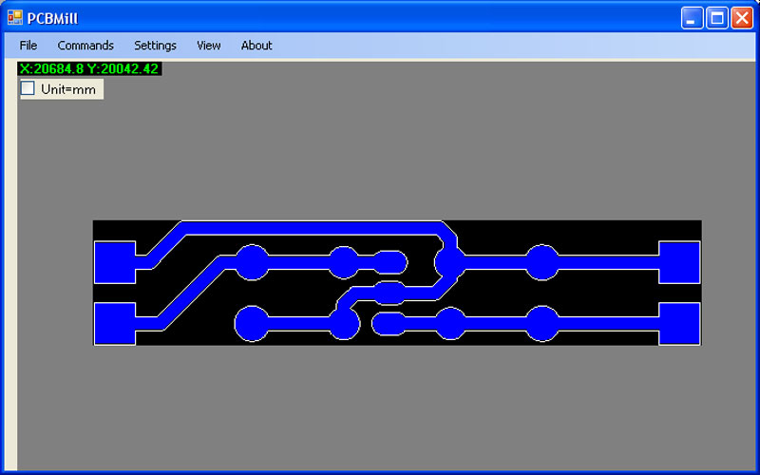Click the X/Y coordinate readout

[x=89, y=68]
